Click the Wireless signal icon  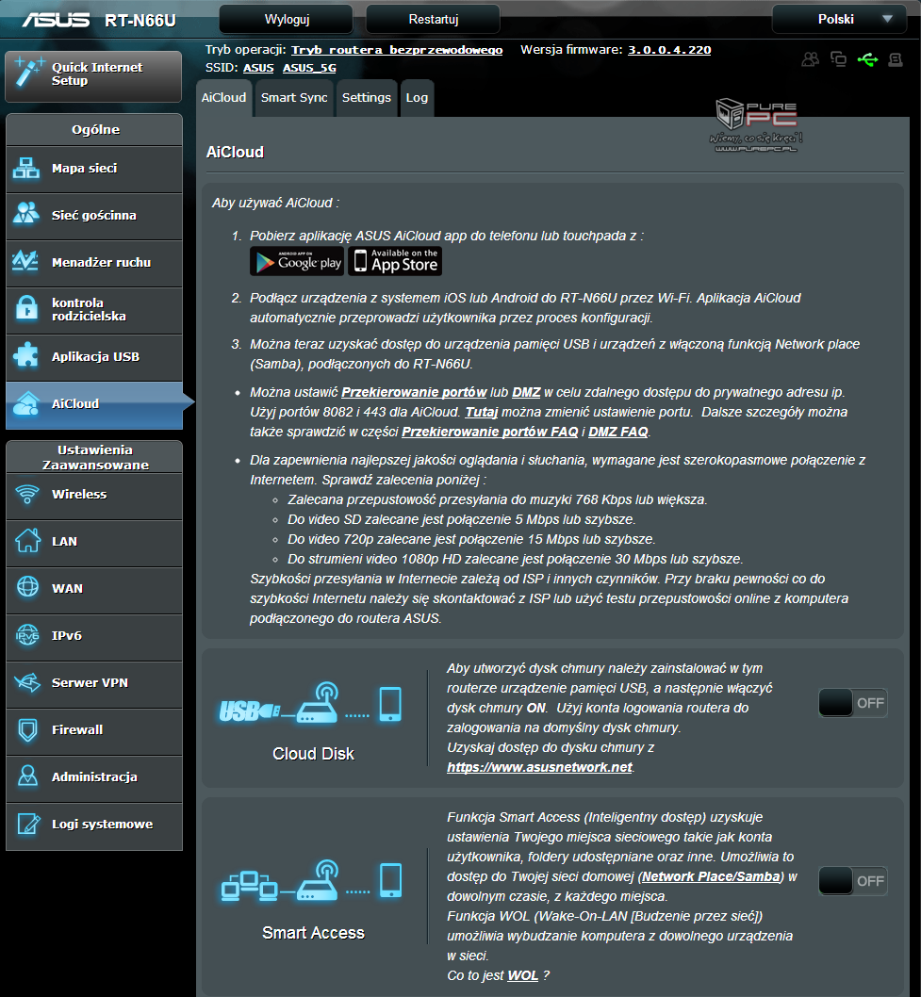tap(27, 494)
